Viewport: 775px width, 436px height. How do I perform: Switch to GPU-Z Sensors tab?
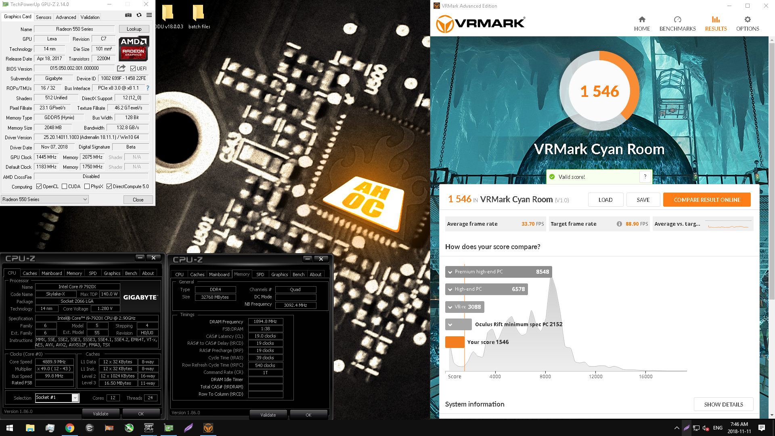(x=44, y=17)
